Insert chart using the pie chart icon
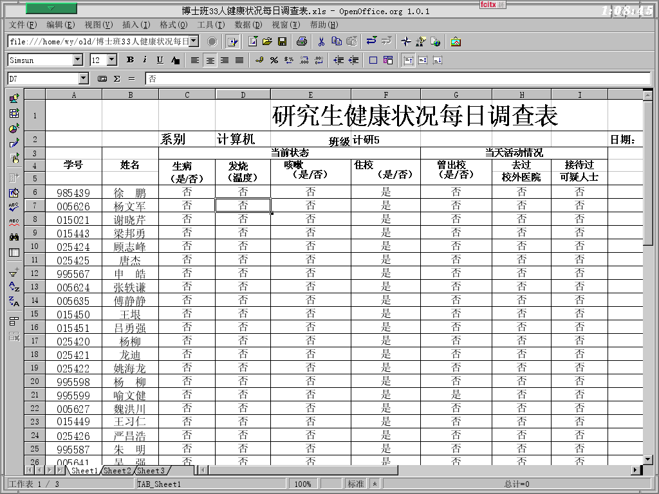The height and width of the screenshot is (494, 659). pyautogui.click(x=14, y=128)
